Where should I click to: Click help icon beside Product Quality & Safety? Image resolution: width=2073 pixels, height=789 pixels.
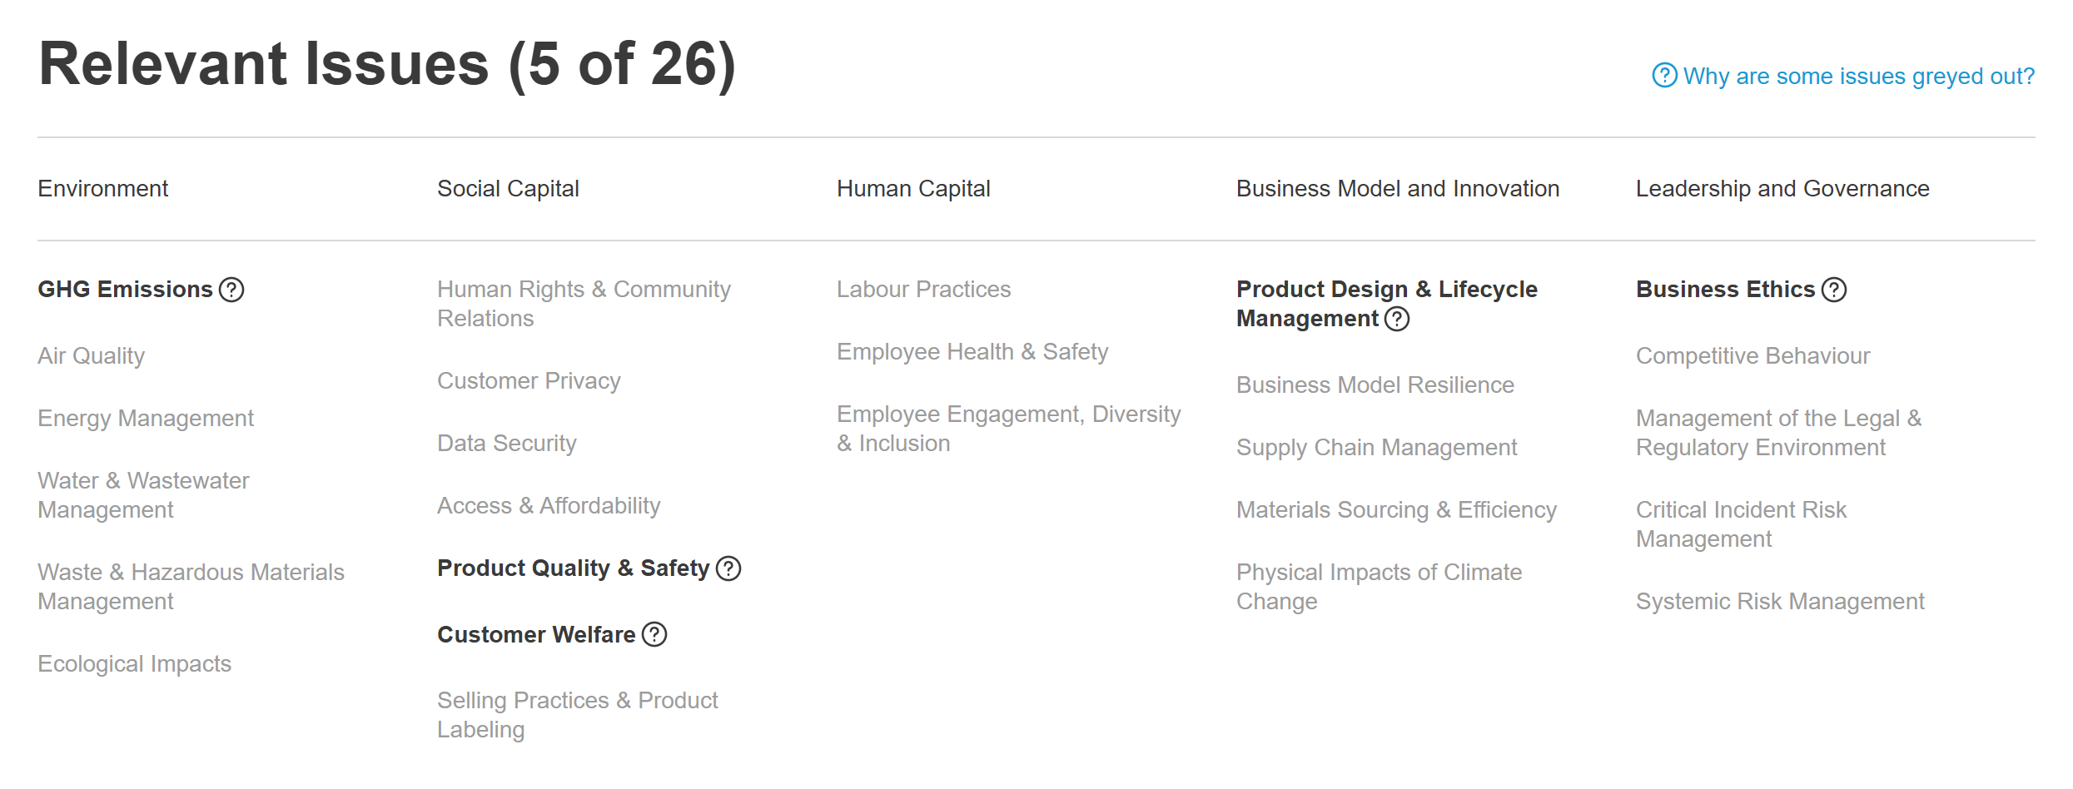click(728, 568)
